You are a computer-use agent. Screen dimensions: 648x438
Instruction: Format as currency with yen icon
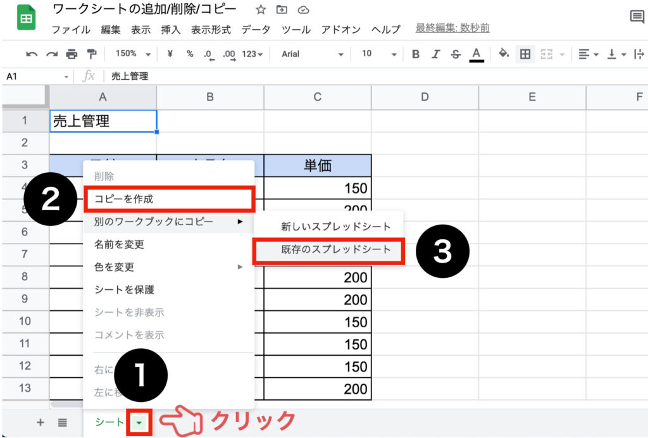170,54
